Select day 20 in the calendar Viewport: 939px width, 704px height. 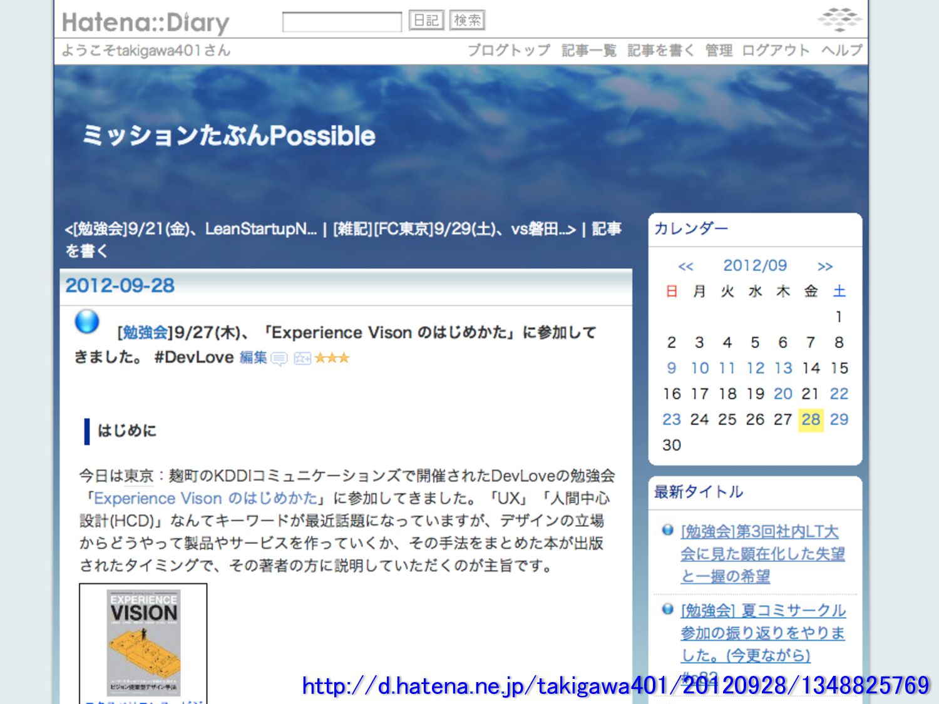(x=783, y=394)
